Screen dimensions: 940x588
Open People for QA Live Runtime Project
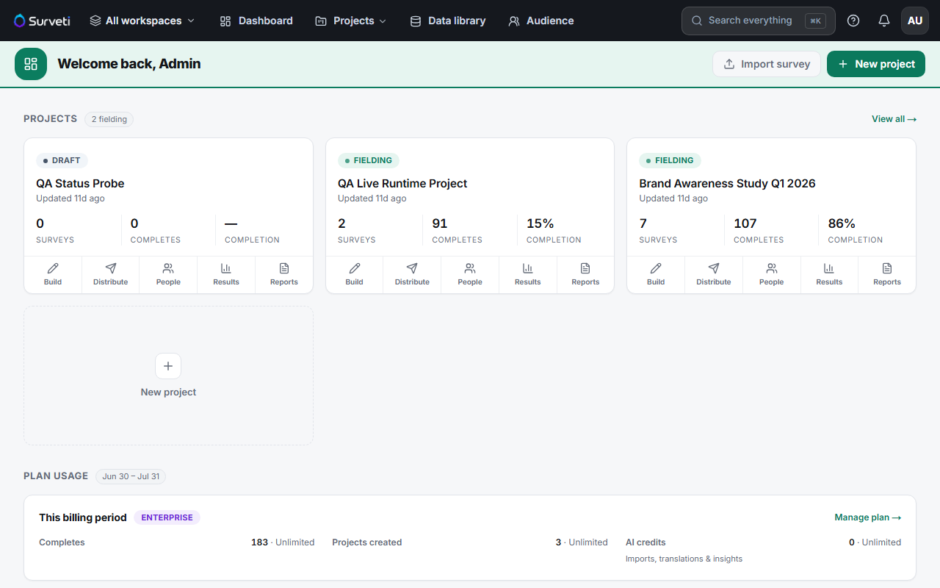pyautogui.click(x=470, y=275)
